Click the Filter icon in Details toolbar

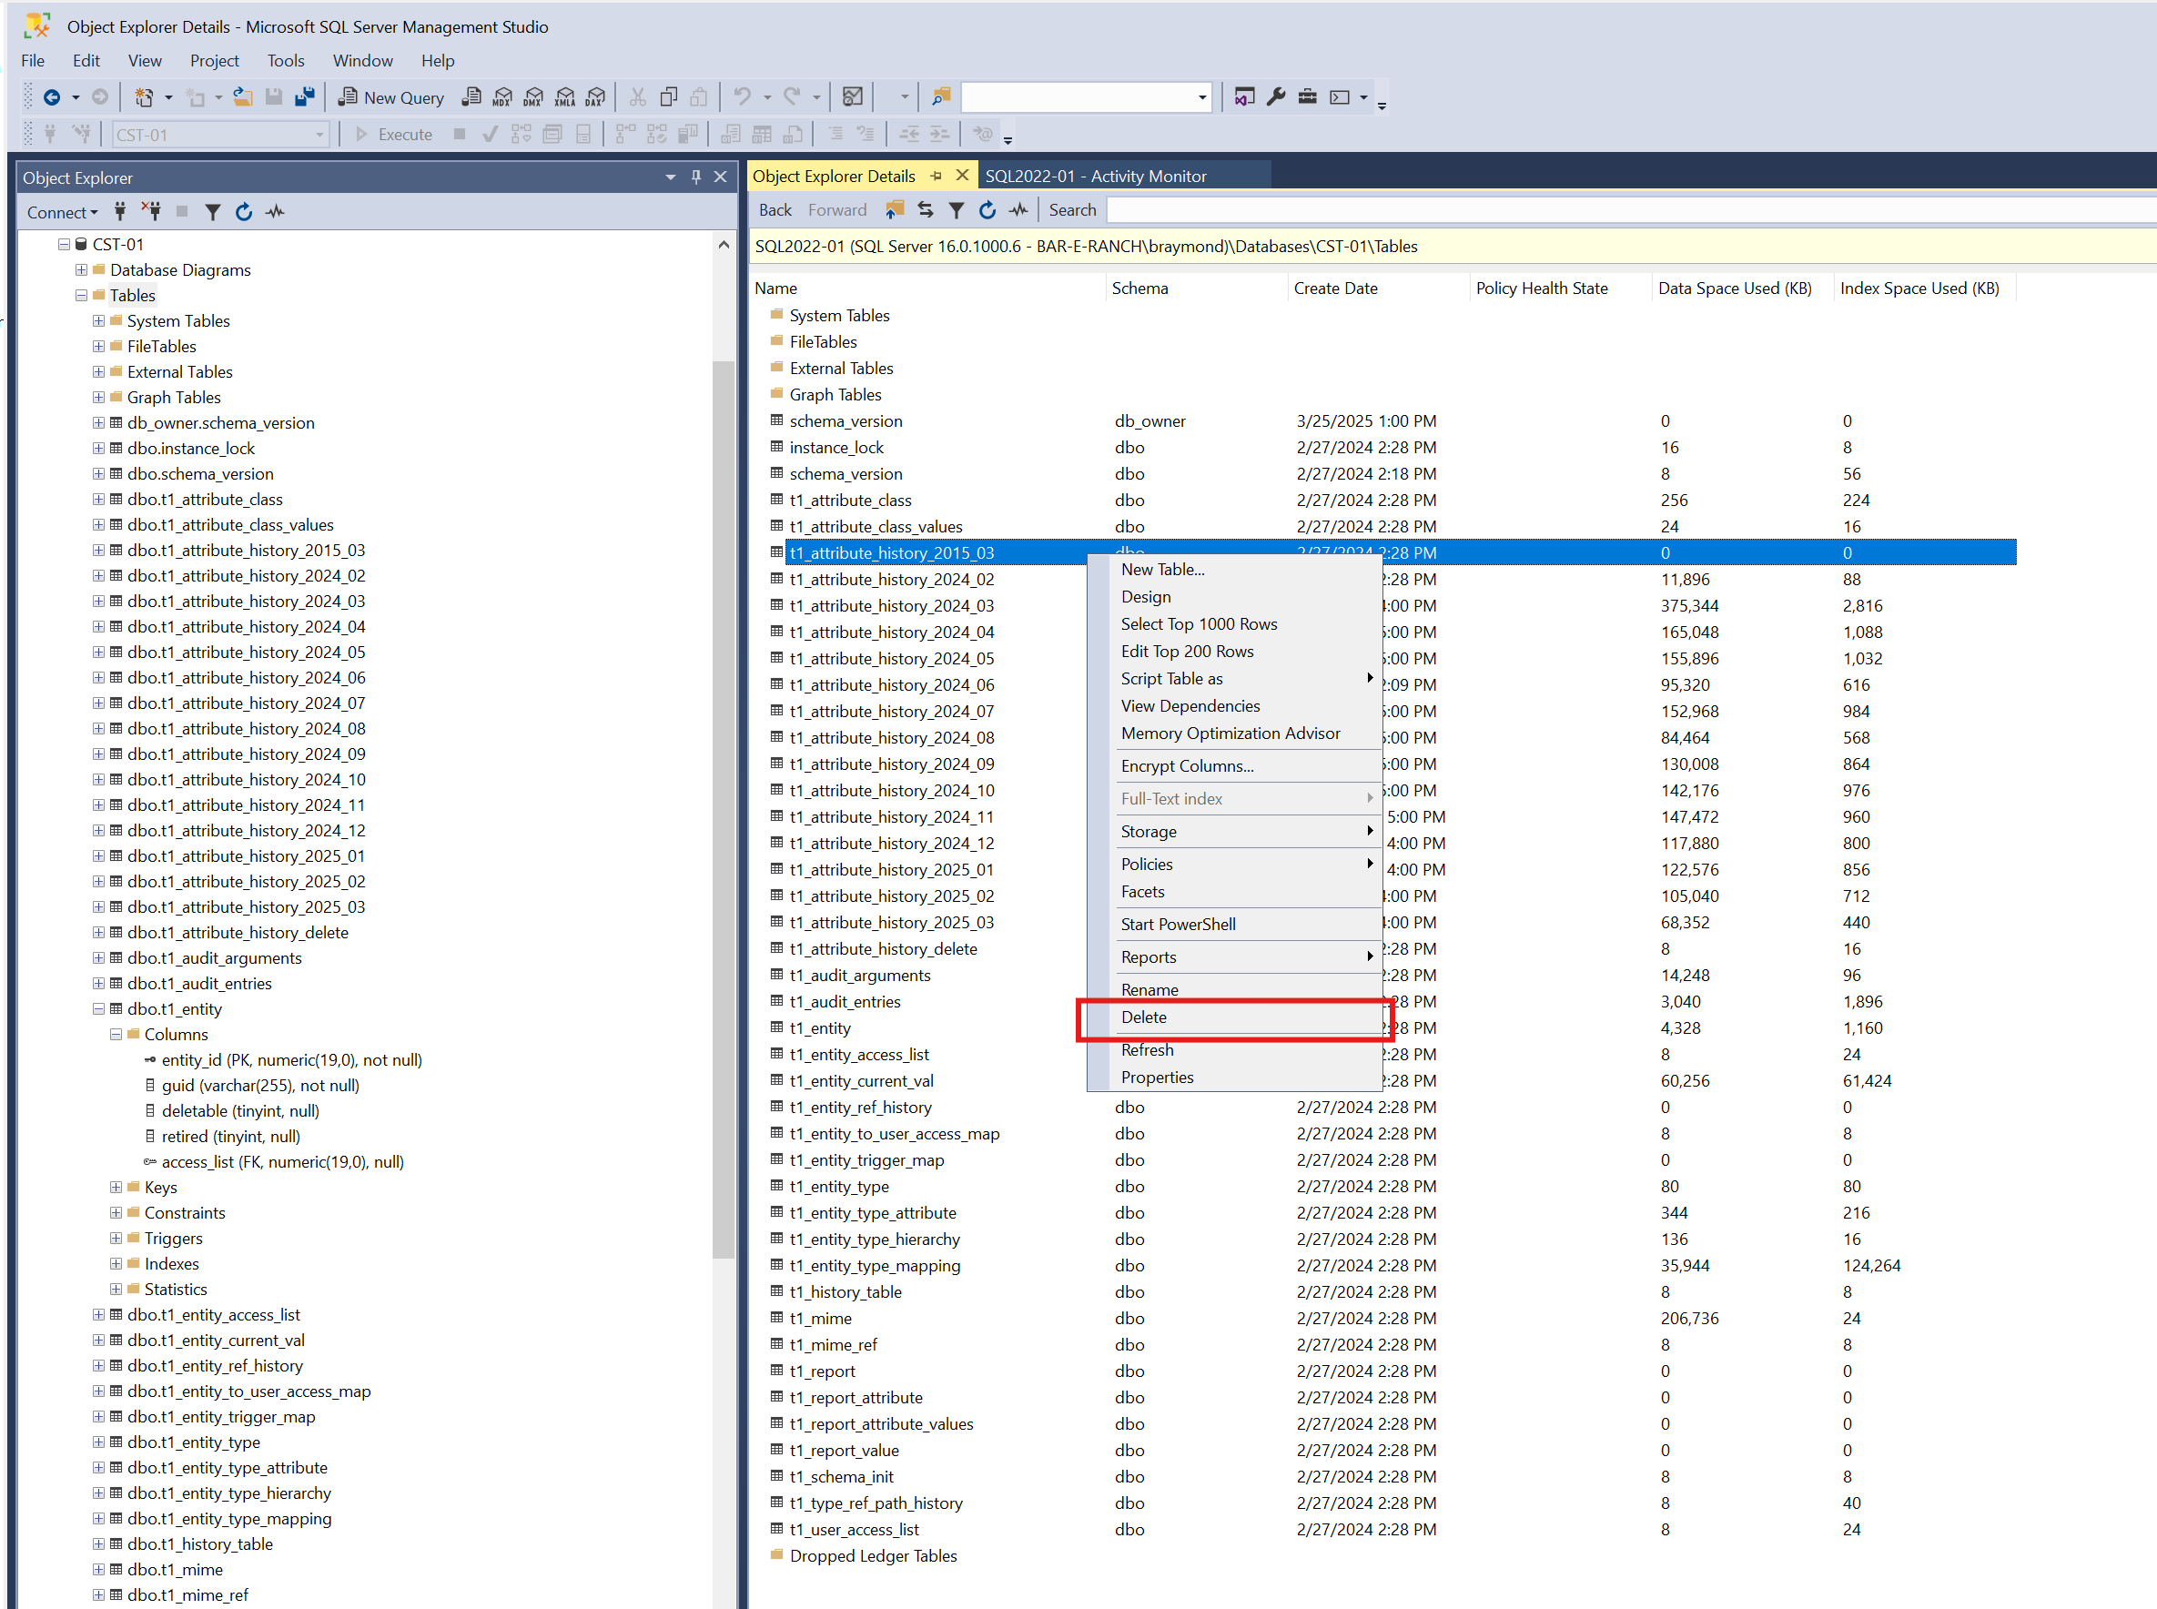tap(957, 209)
